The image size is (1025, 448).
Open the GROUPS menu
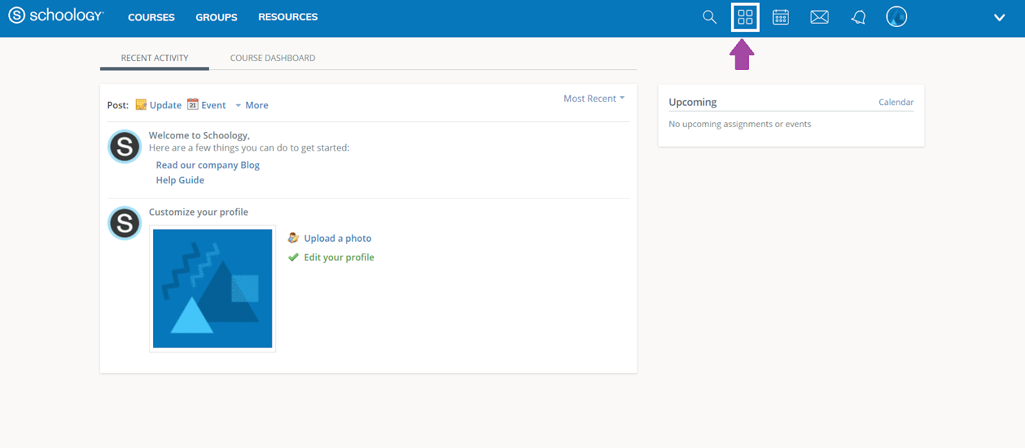[x=217, y=17]
